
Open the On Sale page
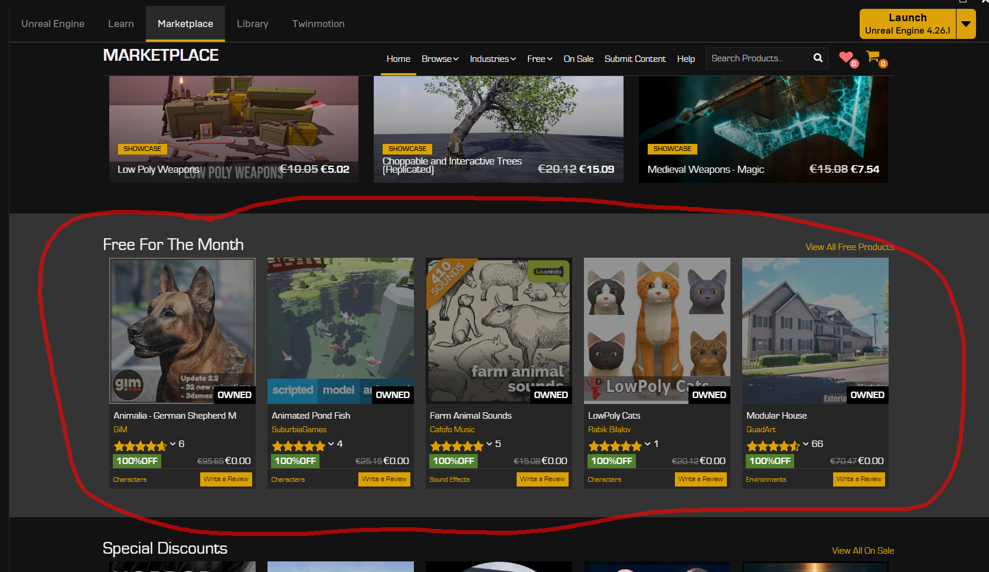[579, 59]
